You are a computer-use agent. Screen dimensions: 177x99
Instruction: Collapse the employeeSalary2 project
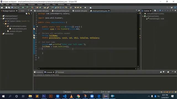[x=1, y=18]
